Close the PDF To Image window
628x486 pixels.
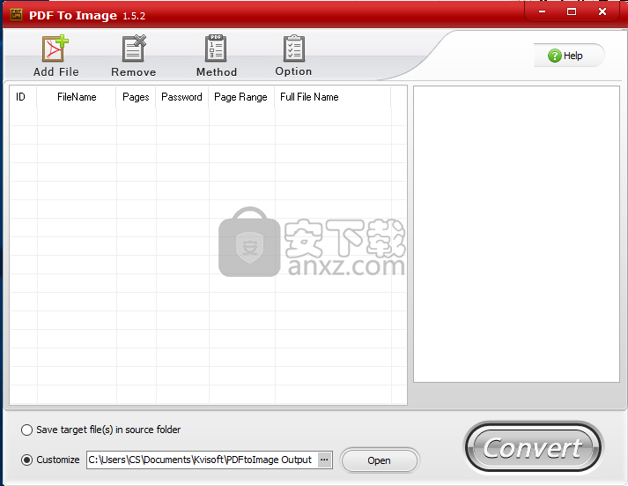[602, 11]
